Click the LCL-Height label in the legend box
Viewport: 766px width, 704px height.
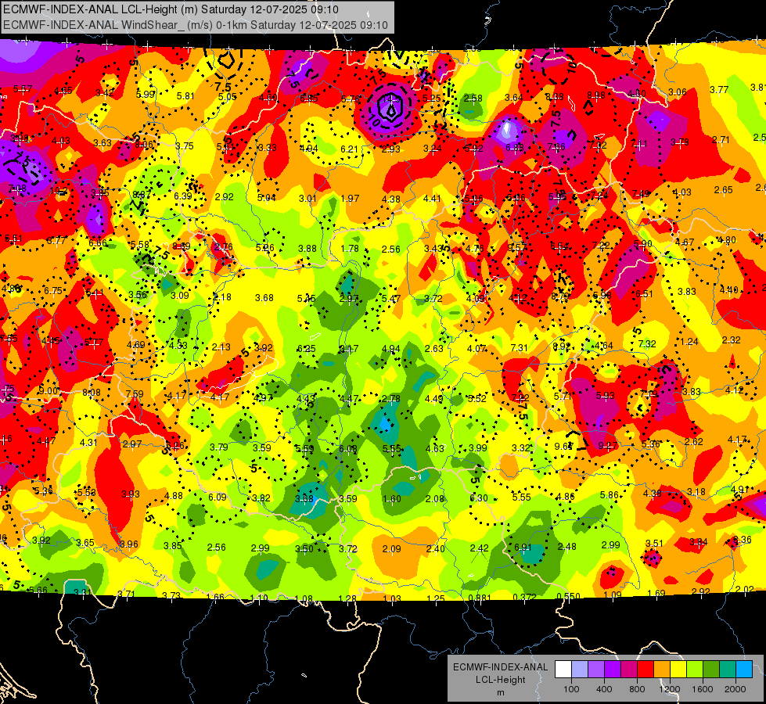(x=500, y=680)
